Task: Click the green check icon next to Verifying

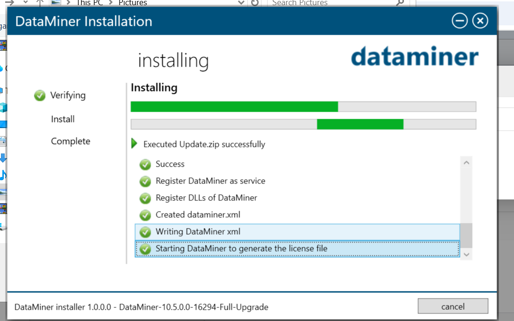Action: click(40, 96)
